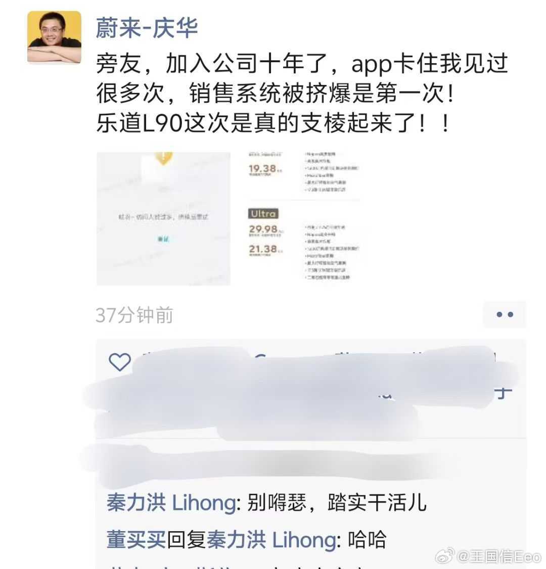The image size is (546, 569).
Task: Tap the two-dot like and comment button
Action: point(504,314)
